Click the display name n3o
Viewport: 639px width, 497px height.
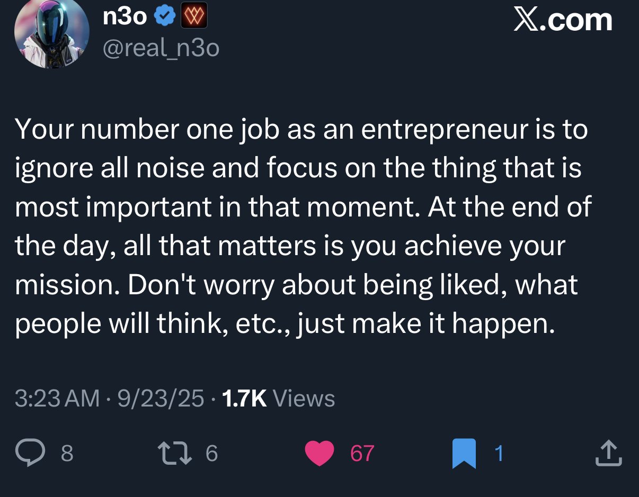[x=125, y=17]
